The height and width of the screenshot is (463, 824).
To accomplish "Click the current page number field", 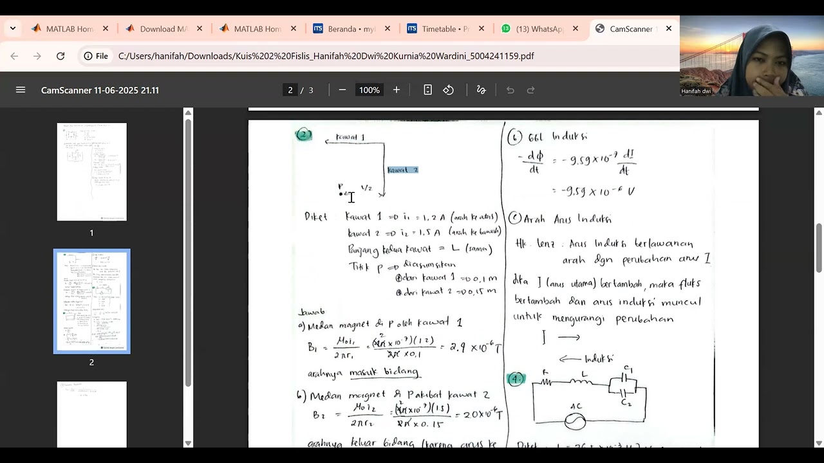I will pos(290,90).
